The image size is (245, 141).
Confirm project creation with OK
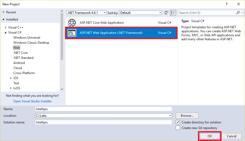tap(210, 136)
